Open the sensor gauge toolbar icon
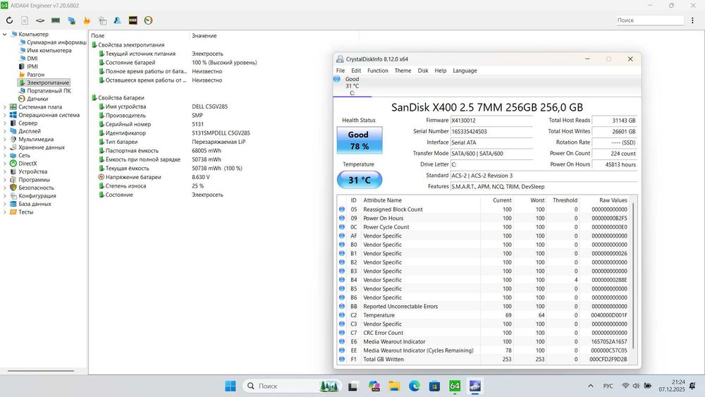Viewport: 705px width, 397px height. pos(148,20)
